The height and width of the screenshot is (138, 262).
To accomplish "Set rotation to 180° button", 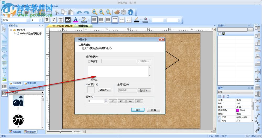I will click(130, 101).
